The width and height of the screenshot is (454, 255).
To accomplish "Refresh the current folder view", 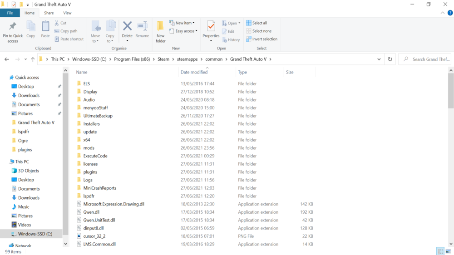I will point(390,59).
